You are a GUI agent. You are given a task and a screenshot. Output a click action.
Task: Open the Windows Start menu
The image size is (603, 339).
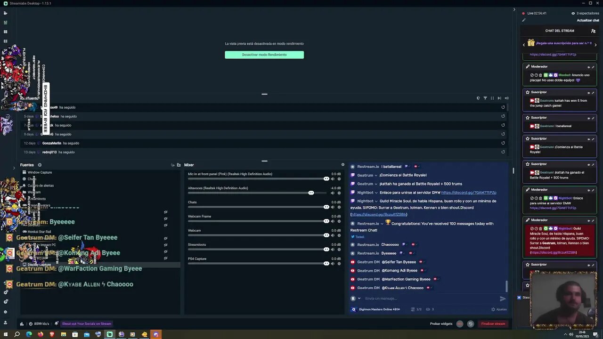tap(6, 334)
